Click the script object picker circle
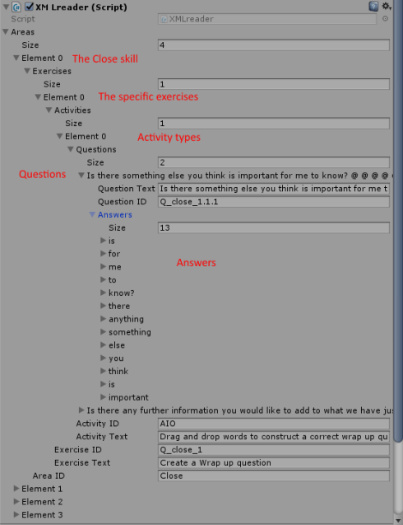This screenshot has height=525, width=403. [385, 19]
